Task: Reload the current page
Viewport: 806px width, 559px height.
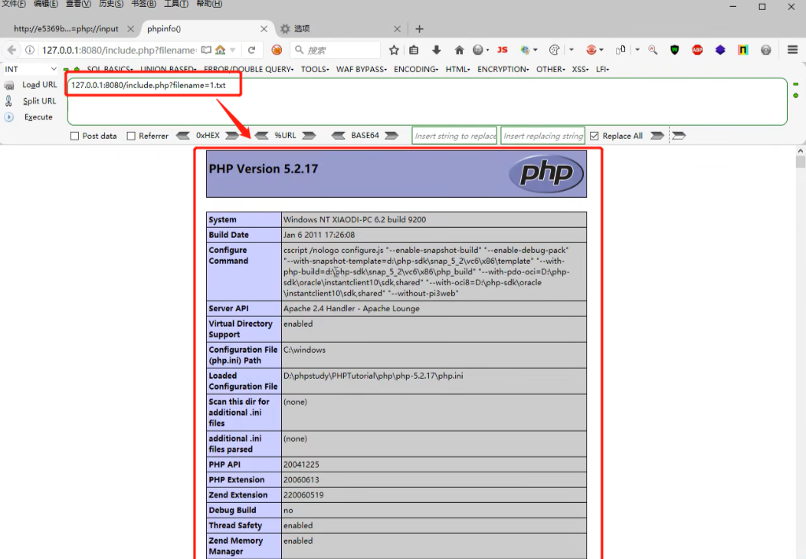Action: (251, 50)
